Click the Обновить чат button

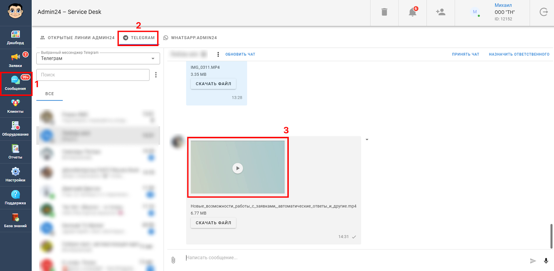pyautogui.click(x=240, y=54)
